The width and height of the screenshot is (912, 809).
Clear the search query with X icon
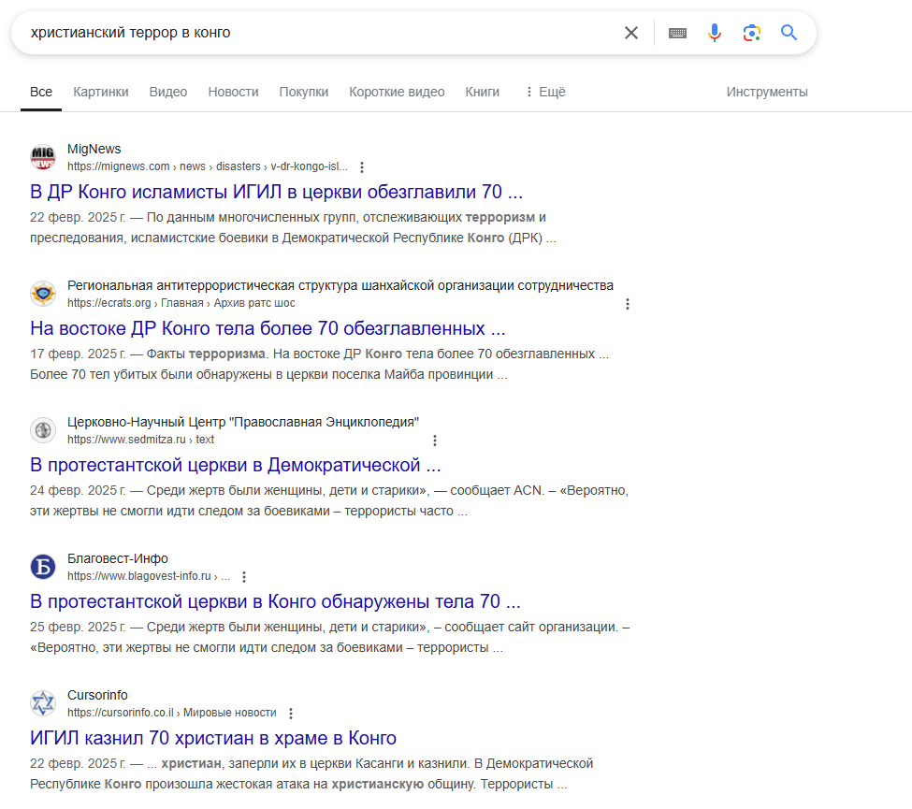[x=631, y=33]
